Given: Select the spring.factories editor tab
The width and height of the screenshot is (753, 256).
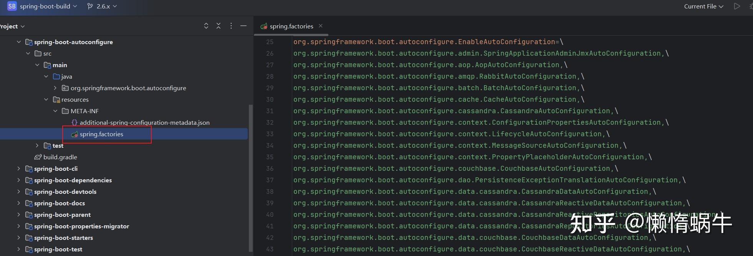Looking at the screenshot, I should (291, 26).
